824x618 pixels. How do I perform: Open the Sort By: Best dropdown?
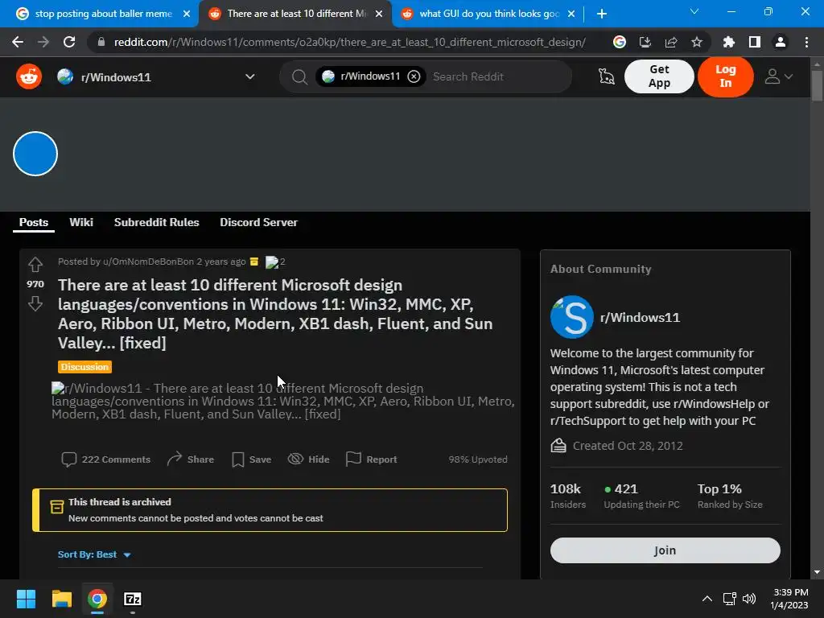(94, 554)
